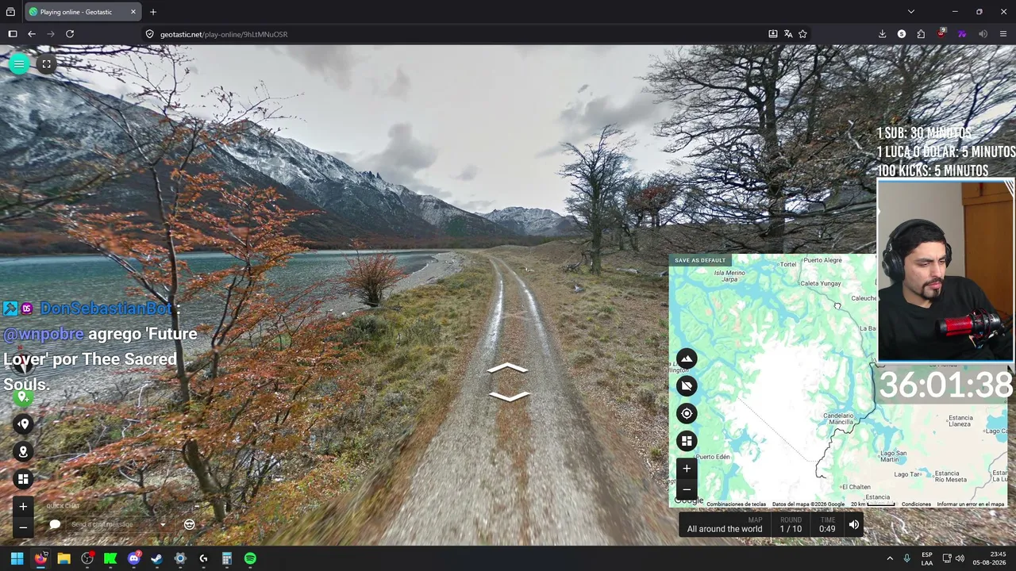Open the map Condiciones link

click(x=916, y=504)
